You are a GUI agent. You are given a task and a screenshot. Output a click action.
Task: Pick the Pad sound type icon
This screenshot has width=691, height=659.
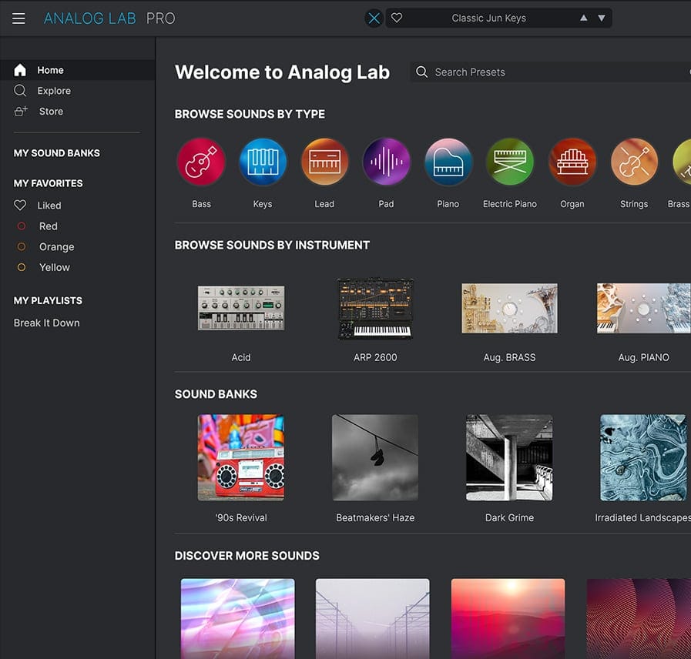[386, 162]
